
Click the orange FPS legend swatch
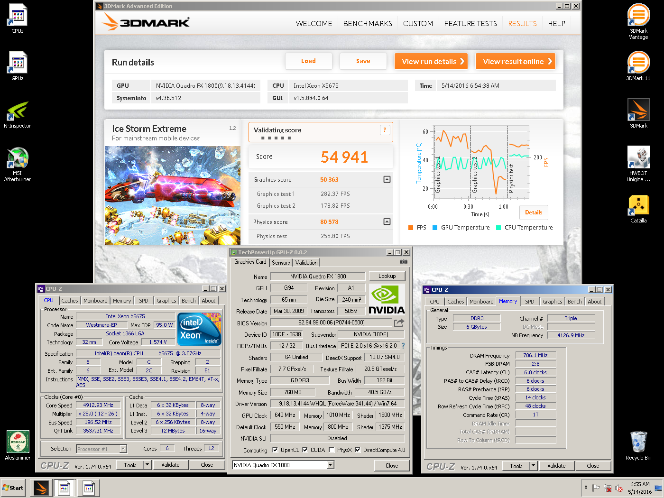(411, 228)
